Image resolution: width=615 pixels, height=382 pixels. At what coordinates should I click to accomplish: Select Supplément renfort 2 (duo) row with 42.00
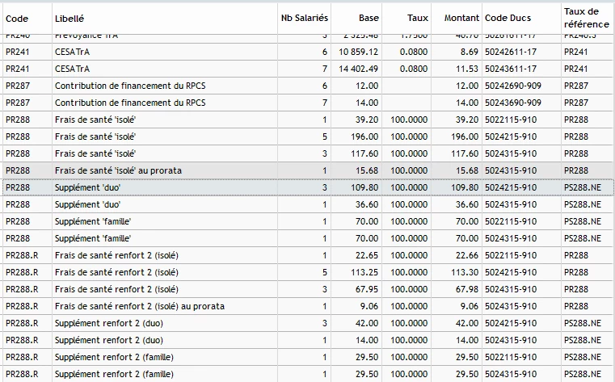pyautogui.click(x=307, y=323)
